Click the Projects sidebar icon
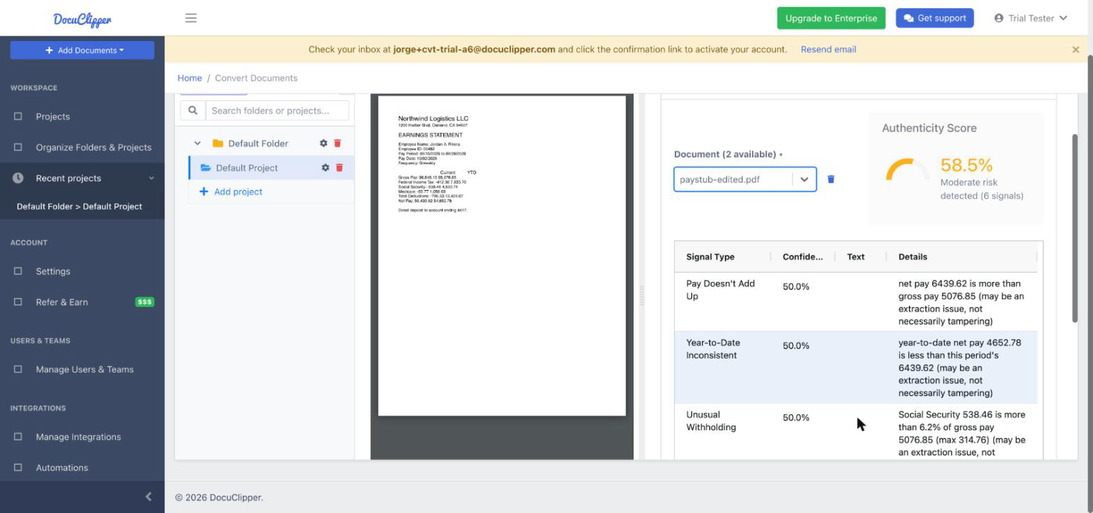This screenshot has width=1093, height=513. pos(18,116)
